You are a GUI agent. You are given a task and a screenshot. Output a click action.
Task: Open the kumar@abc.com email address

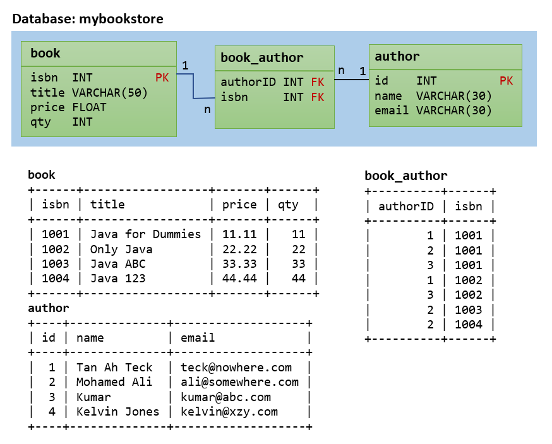pyautogui.click(x=225, y=397)
